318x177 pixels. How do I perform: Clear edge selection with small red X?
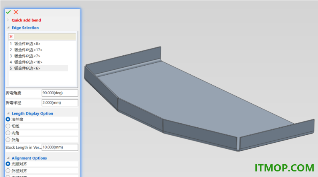tap(11, 37)
